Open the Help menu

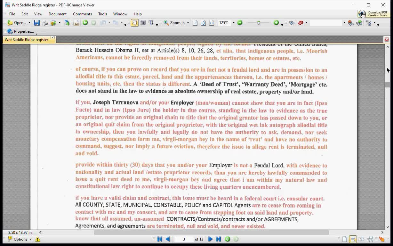pos(138,14)
